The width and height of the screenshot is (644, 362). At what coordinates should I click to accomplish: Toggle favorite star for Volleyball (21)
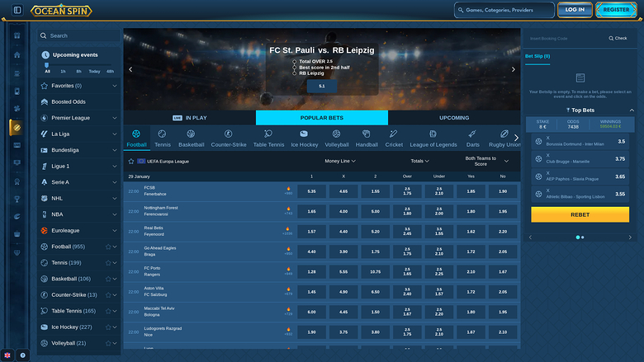[108, 343]
